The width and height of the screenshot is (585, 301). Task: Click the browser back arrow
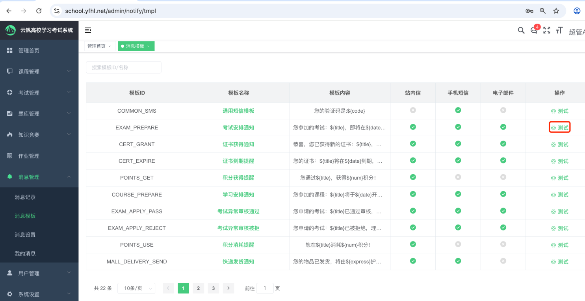[x=9, y=11]
